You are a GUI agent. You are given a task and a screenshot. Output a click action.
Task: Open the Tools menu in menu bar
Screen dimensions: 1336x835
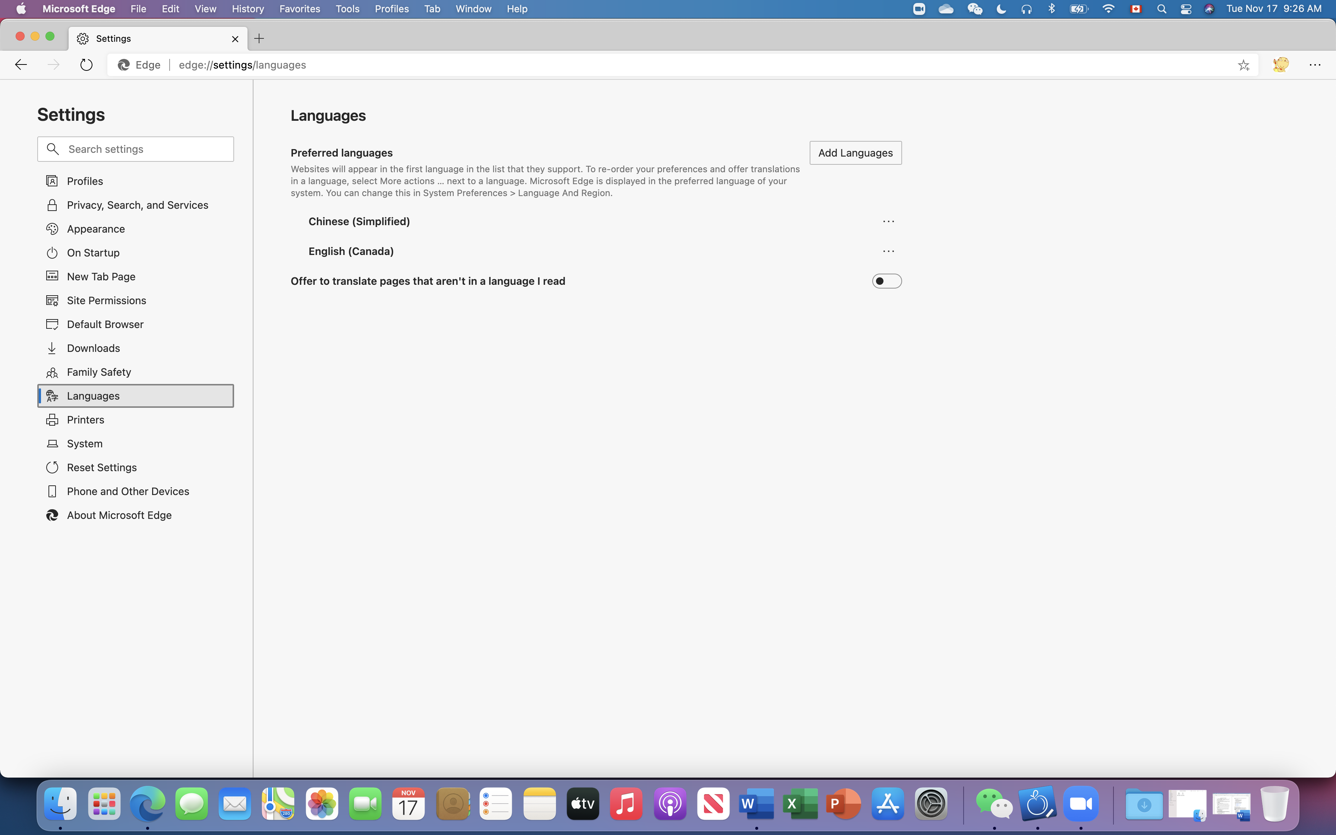tap(347, 9)
